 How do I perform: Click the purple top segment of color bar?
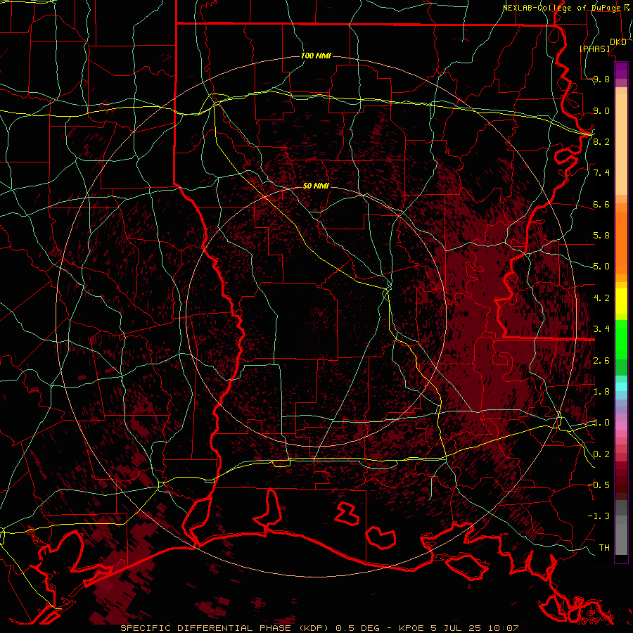[621, 70]
